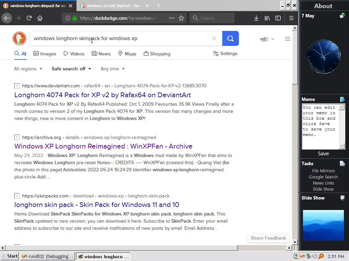Open longhorn skin pack result link
349x261 pixels.
point(96,205)
